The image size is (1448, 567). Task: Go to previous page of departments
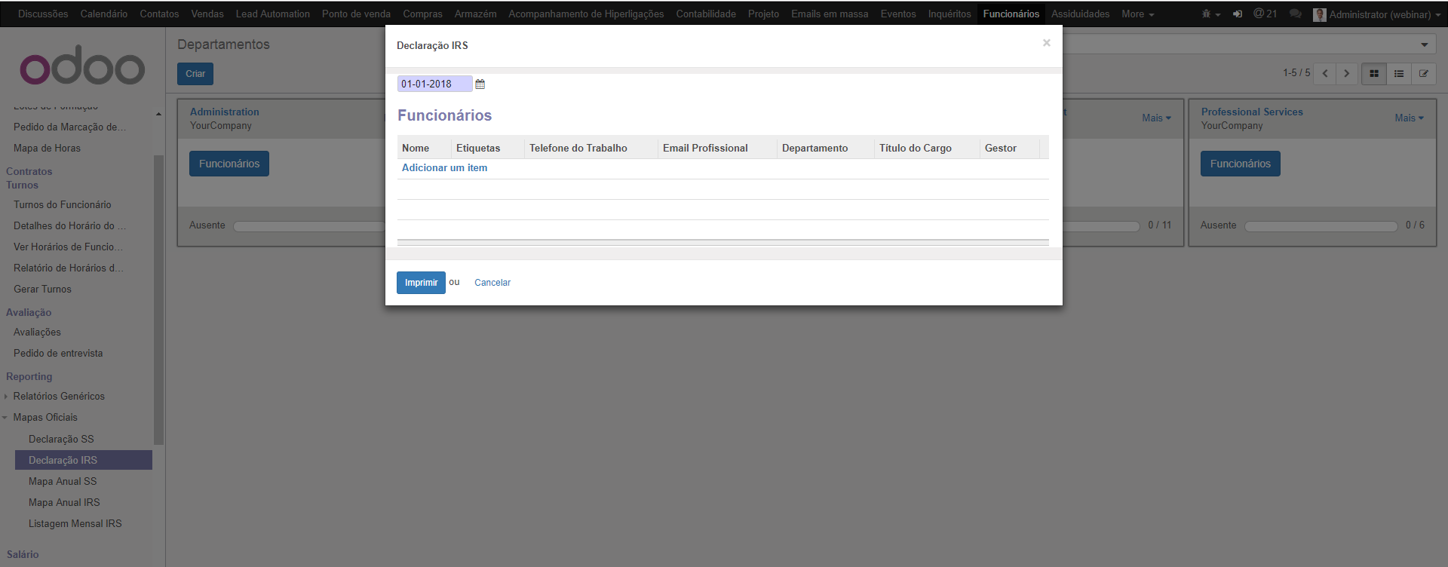coord(1324,74)
